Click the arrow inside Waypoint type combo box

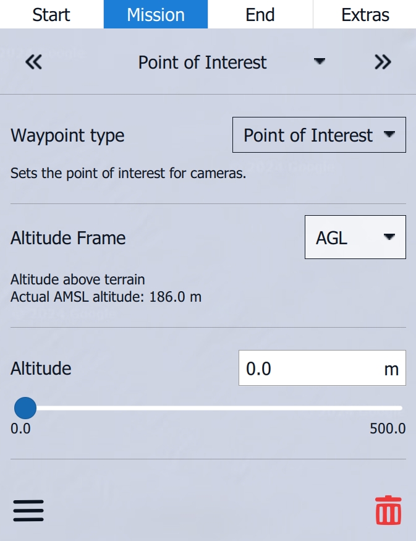coord(389,134)
